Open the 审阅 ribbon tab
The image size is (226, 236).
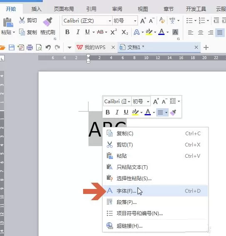(117, 9)
